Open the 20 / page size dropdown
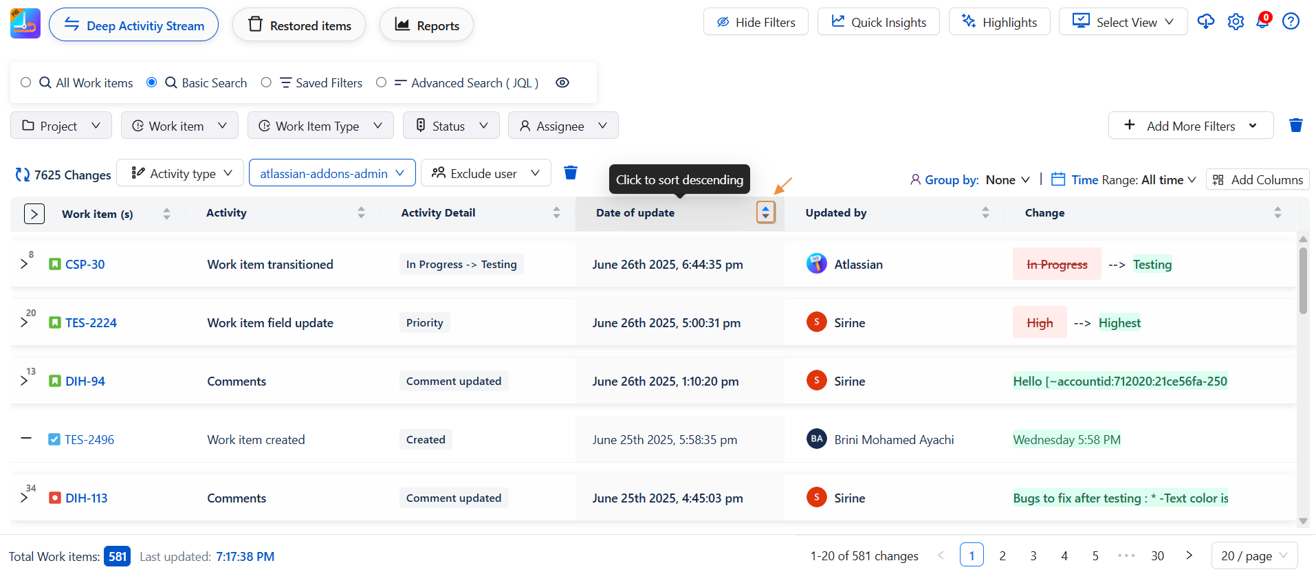This screenshot has height=574, width=1316. (x=1253, y=555)
